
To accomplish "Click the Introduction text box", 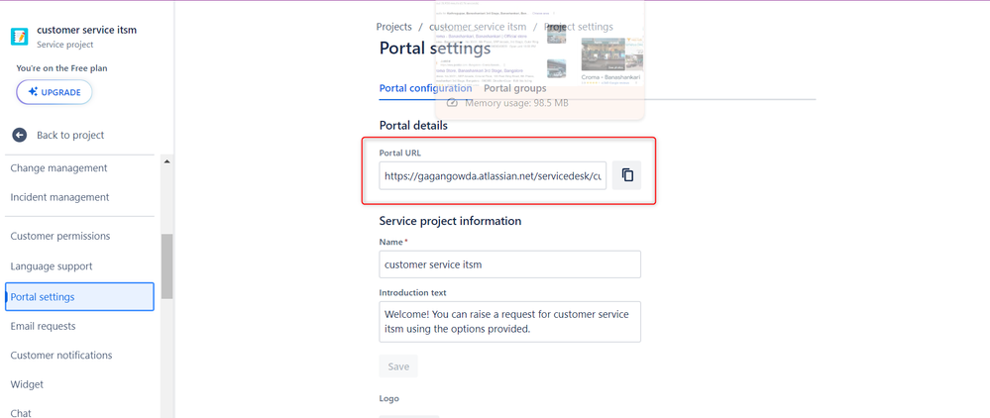I will click(x=510, y=321).
